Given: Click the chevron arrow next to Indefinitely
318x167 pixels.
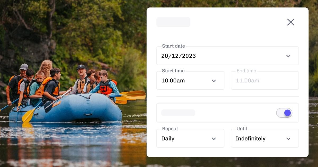Looking at the screenshot, I should 288,139.
